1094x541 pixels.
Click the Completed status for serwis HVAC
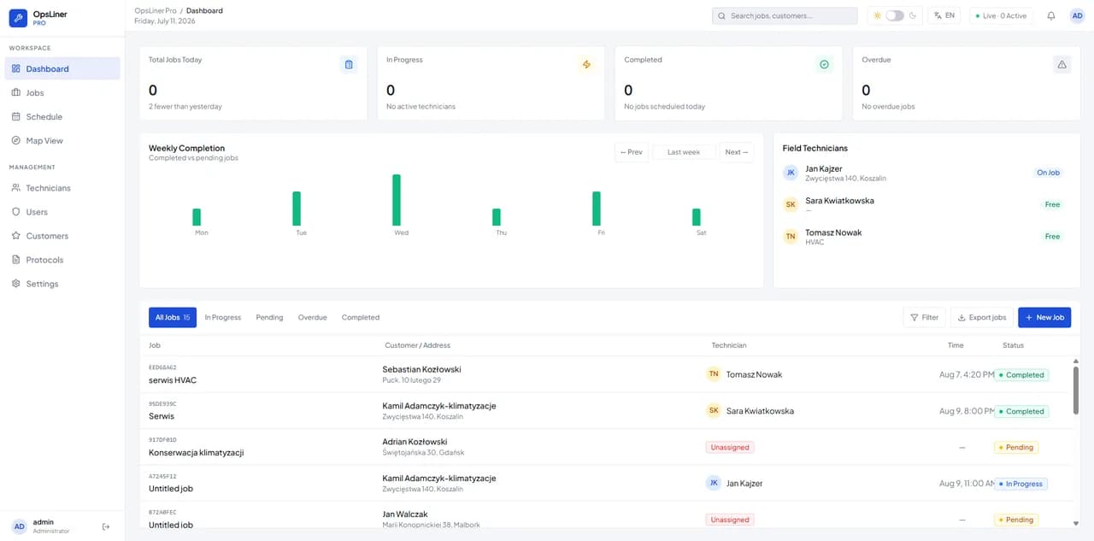[x=1021, y=374]
